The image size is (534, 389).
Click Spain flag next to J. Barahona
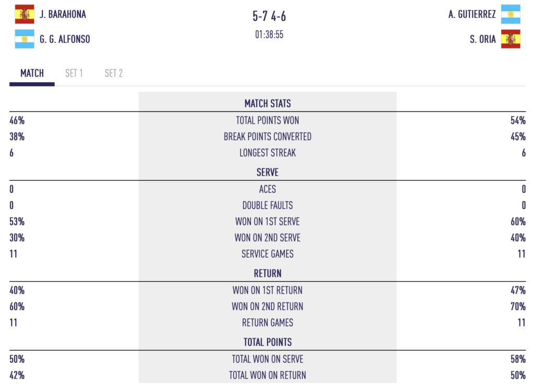pyautogui.click(x=25, y=14)
